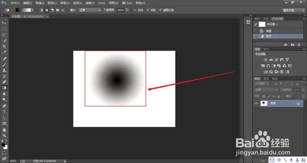Select the Horizontal Type tool
The image size is (307, 163).
click(x=4, y=112)
